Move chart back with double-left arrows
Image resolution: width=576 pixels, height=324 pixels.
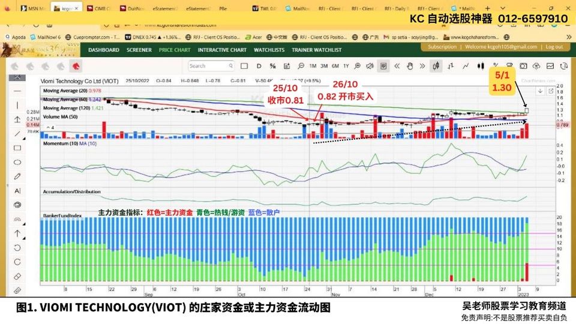click(397, 66)
